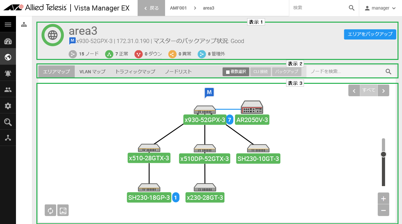The height and width of the screenshot is (224, 402).
Task: Open the user management people icon
Action: 8,90
